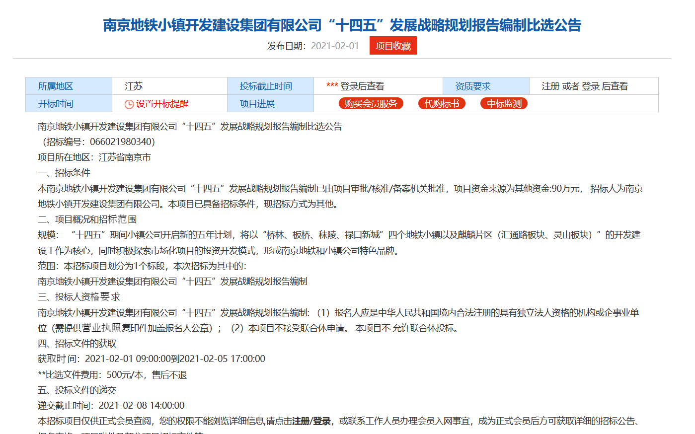Click the clock icon beside 设置开标提醒
This screenshot has width=695, height=434.
click(129, 104)
